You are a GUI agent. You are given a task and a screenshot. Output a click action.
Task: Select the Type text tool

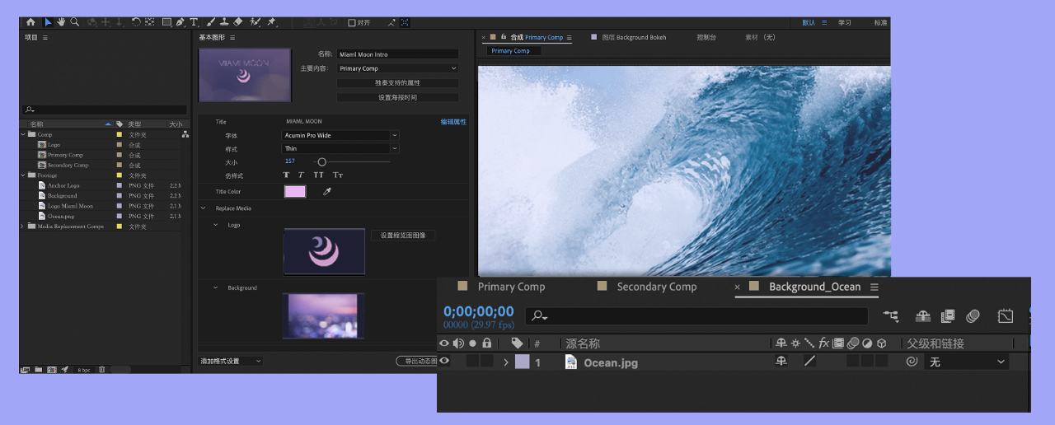pyautogui.click(x=194, y=22)
